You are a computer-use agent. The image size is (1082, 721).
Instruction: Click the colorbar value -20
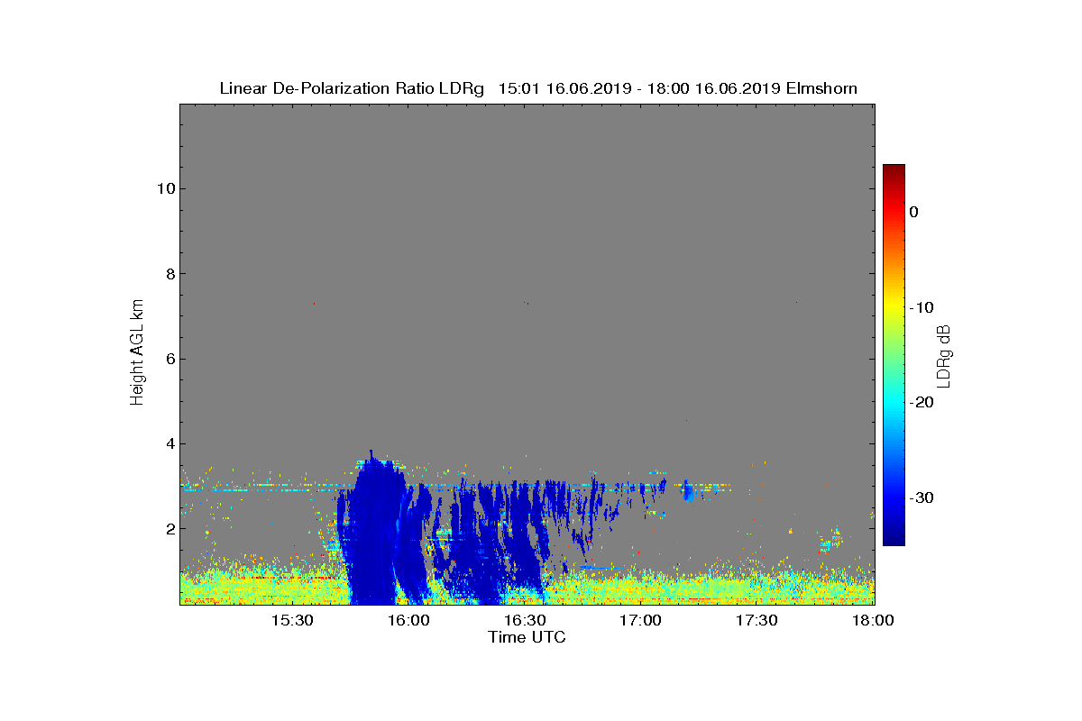922,403
